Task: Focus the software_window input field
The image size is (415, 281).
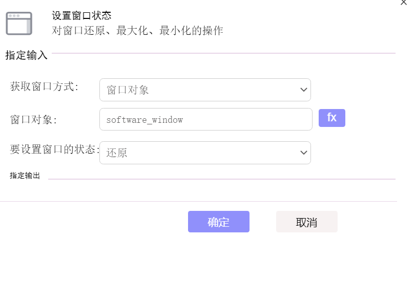Action: point(205,119)
